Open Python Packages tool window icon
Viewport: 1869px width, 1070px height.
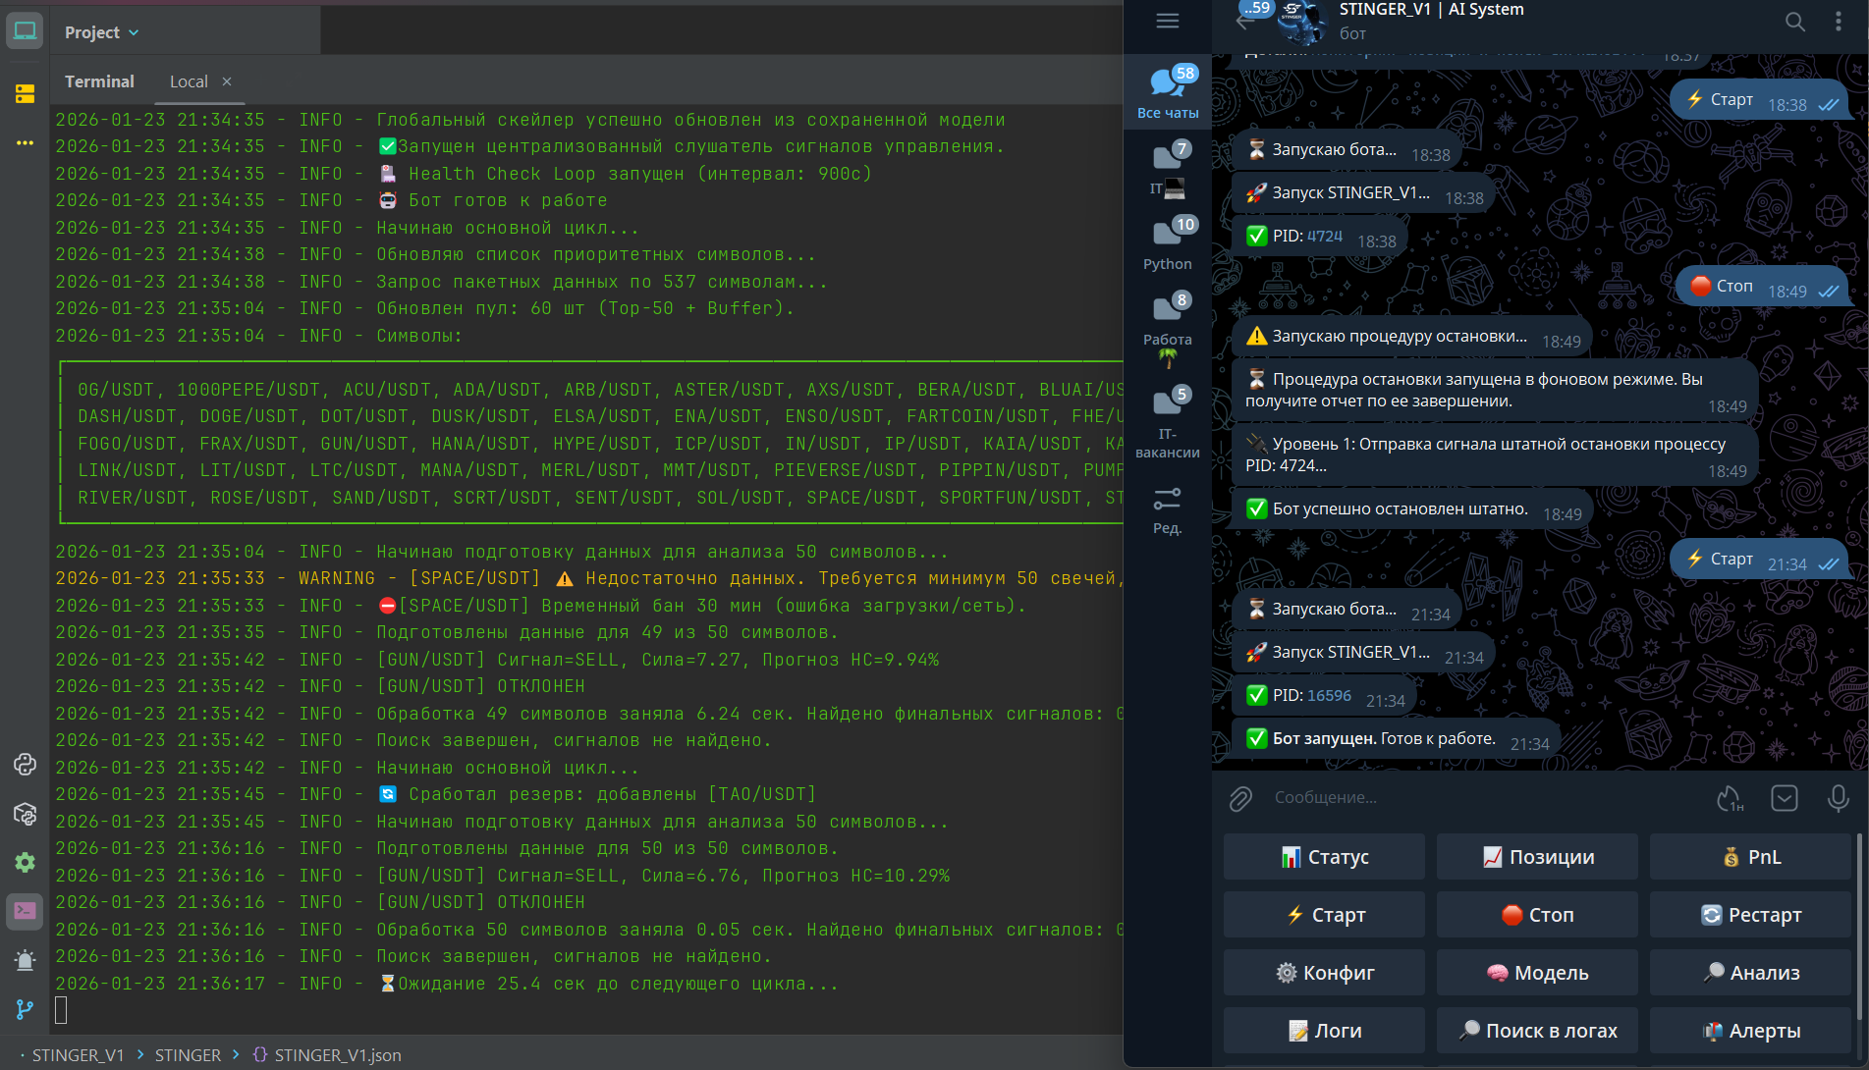(25, 814)
